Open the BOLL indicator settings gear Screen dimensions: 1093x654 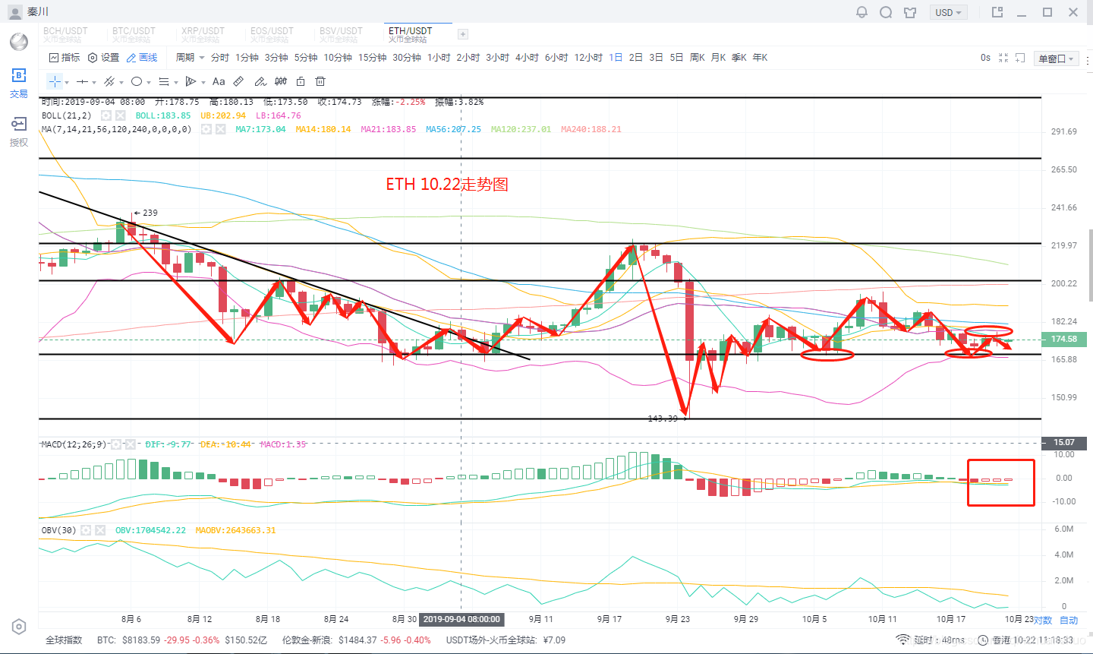tap(106, 115)
